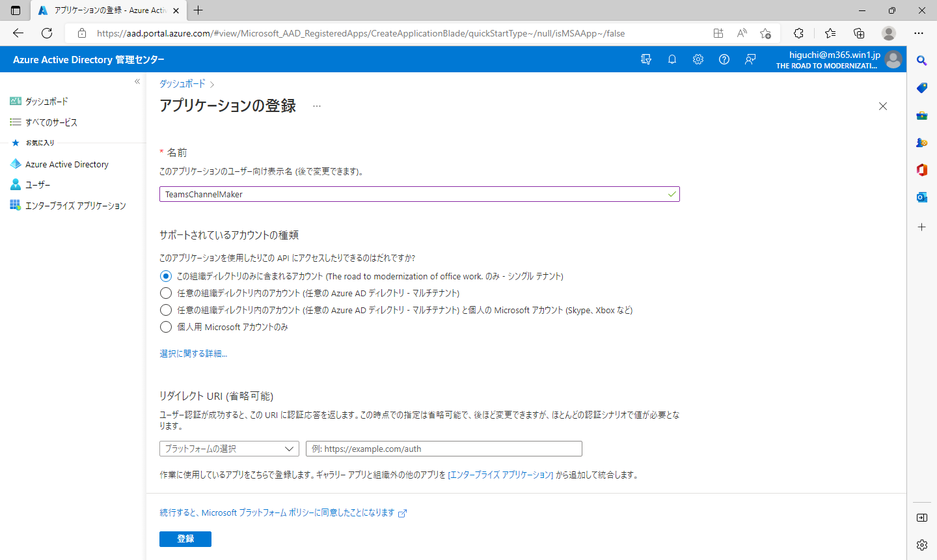The width and height of the screenshot is (937, 560).
Task: Click the ダッシュボード breadcrumb link
Action: click(182, 83)
